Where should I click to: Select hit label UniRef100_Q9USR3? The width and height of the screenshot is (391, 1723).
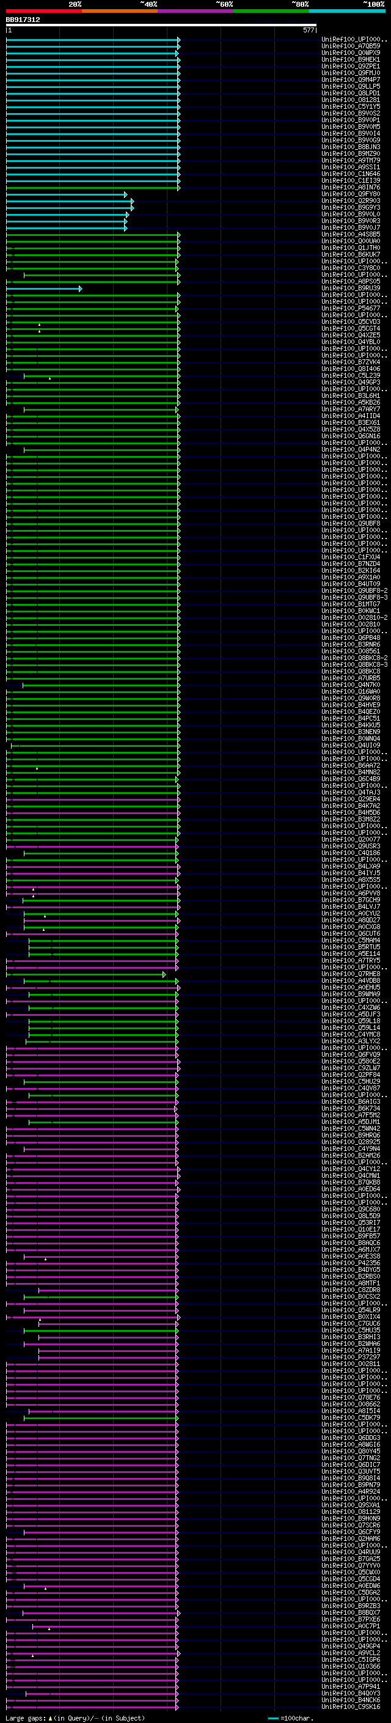(x=351, y=846)
